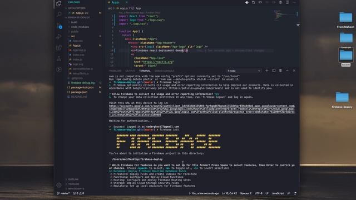Image resolution: width=356 pixels, height=200 pixels.
Task: Click the diamond Git icon in editor toolbar
Action: click(247, 2)
